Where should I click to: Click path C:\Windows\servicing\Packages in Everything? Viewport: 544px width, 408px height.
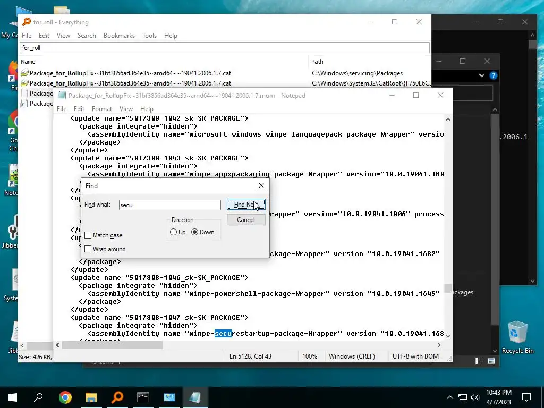tap(357, 73)
